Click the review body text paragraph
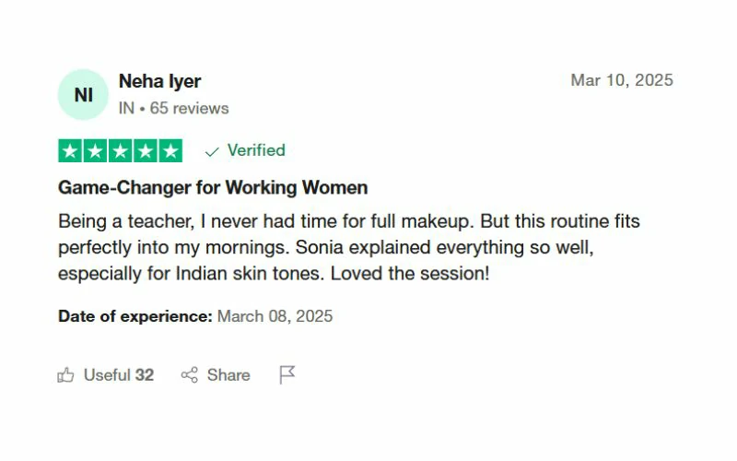The width and height of the screenshot is (737, 461). coord(348,248)
